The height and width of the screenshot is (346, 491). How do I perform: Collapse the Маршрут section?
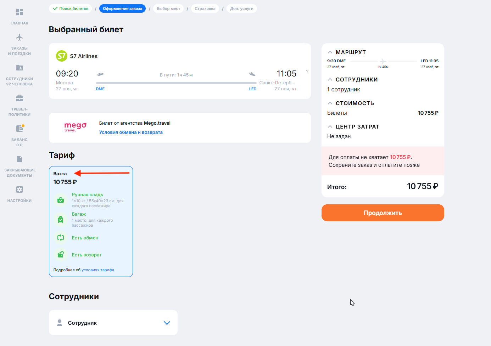pyautogui.click(x=330, y=52)
